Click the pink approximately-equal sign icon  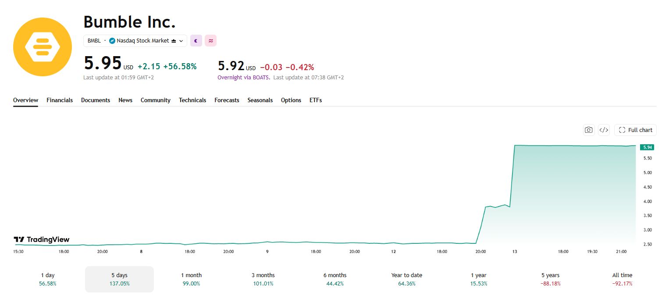(x=210, y=41)
